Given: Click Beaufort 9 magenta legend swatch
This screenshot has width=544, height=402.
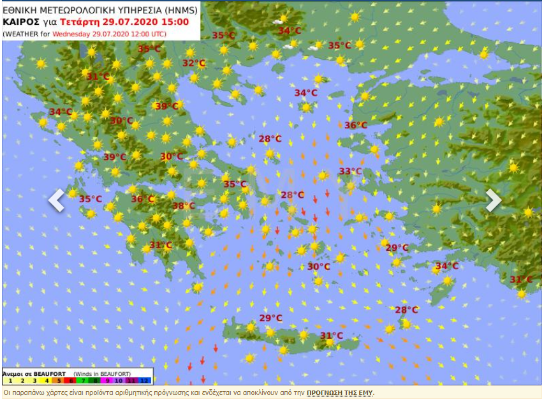Looking at the screenshot, I should pyautogui.click(x=108, y=380).
